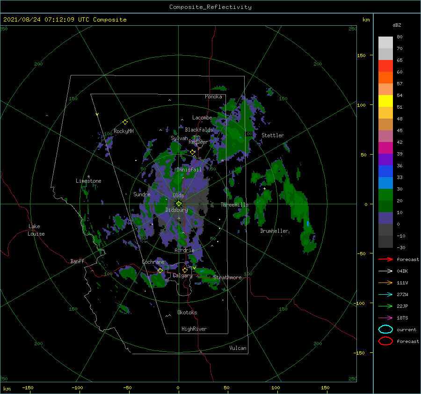Click the HighRiver town label

coord(194,329)
